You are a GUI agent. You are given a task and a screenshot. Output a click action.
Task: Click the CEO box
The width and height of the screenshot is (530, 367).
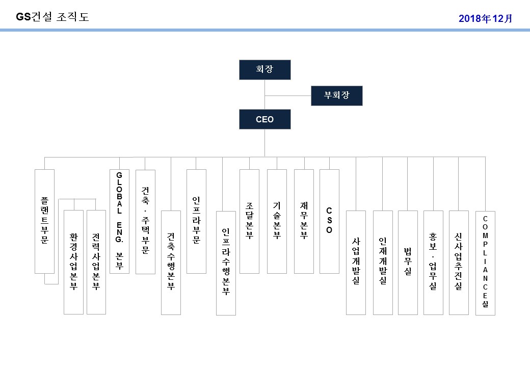pos(264,119)
